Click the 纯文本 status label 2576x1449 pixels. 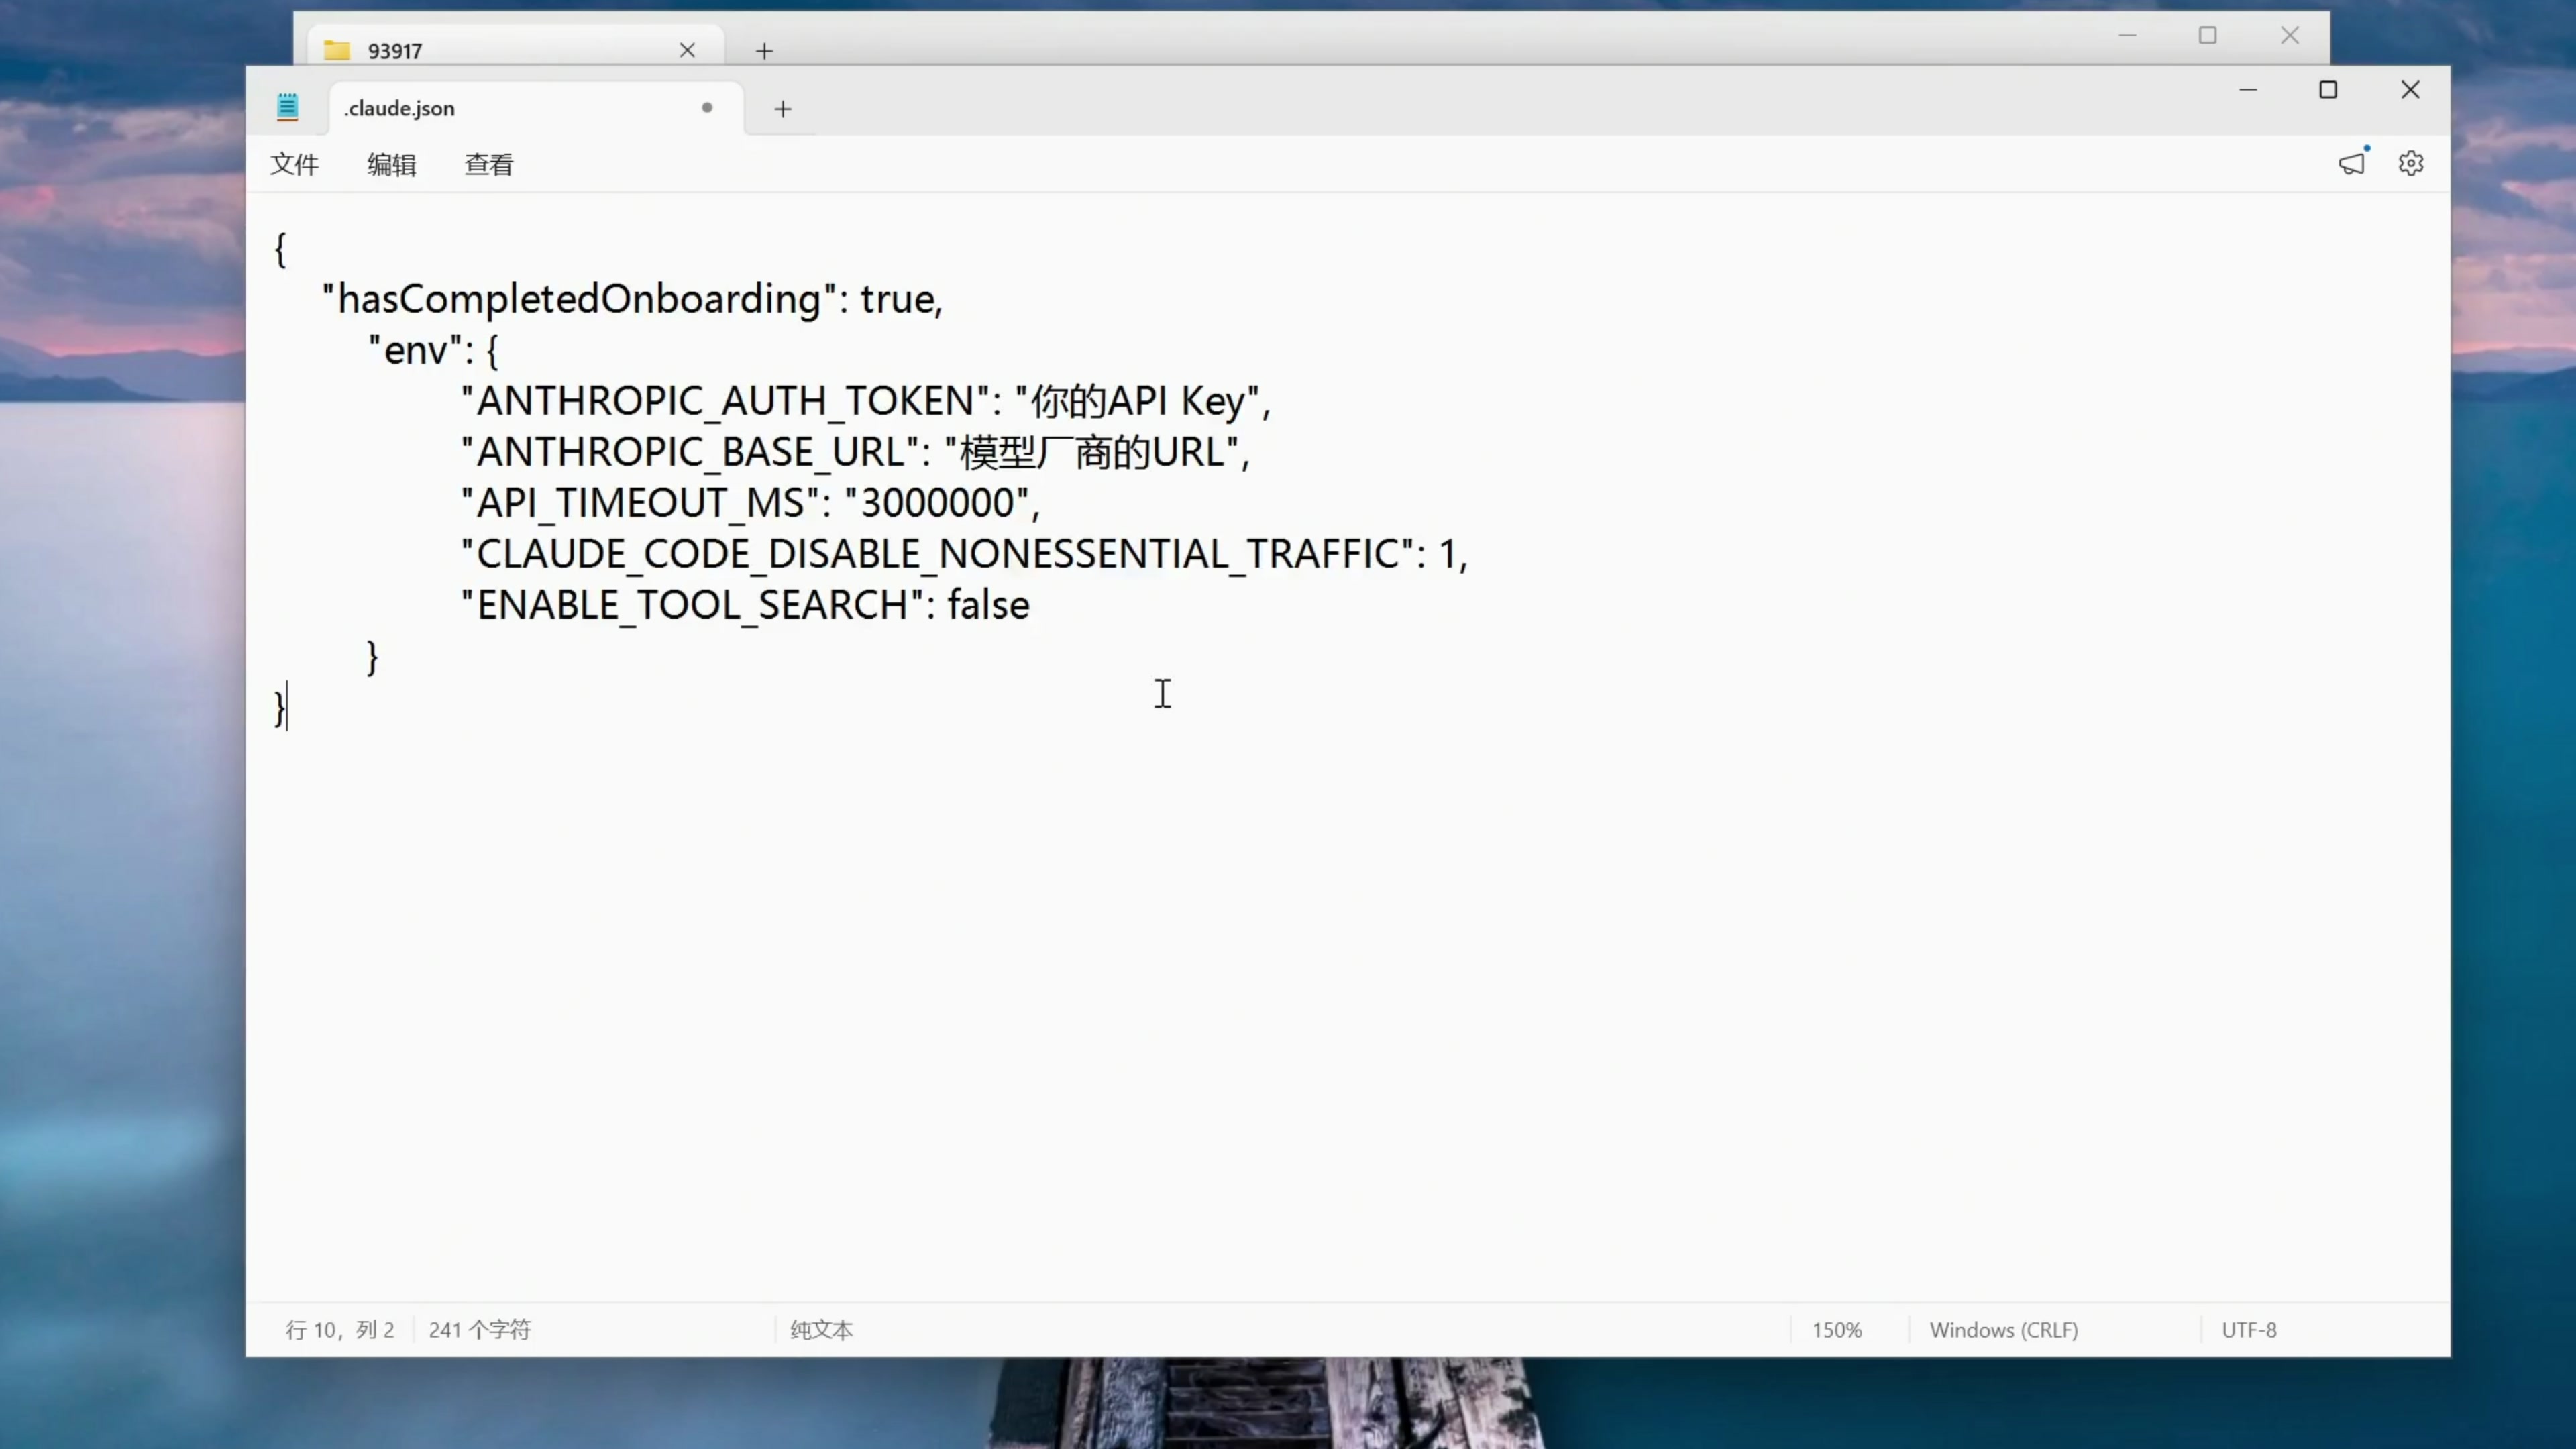[821, 1330]
